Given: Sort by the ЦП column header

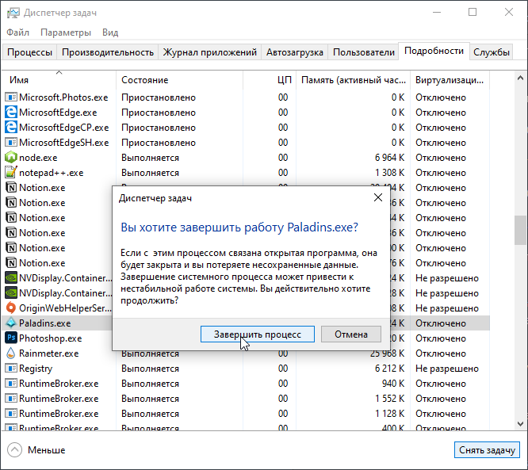Looking at the screenshot, I should tap(270, 80).
